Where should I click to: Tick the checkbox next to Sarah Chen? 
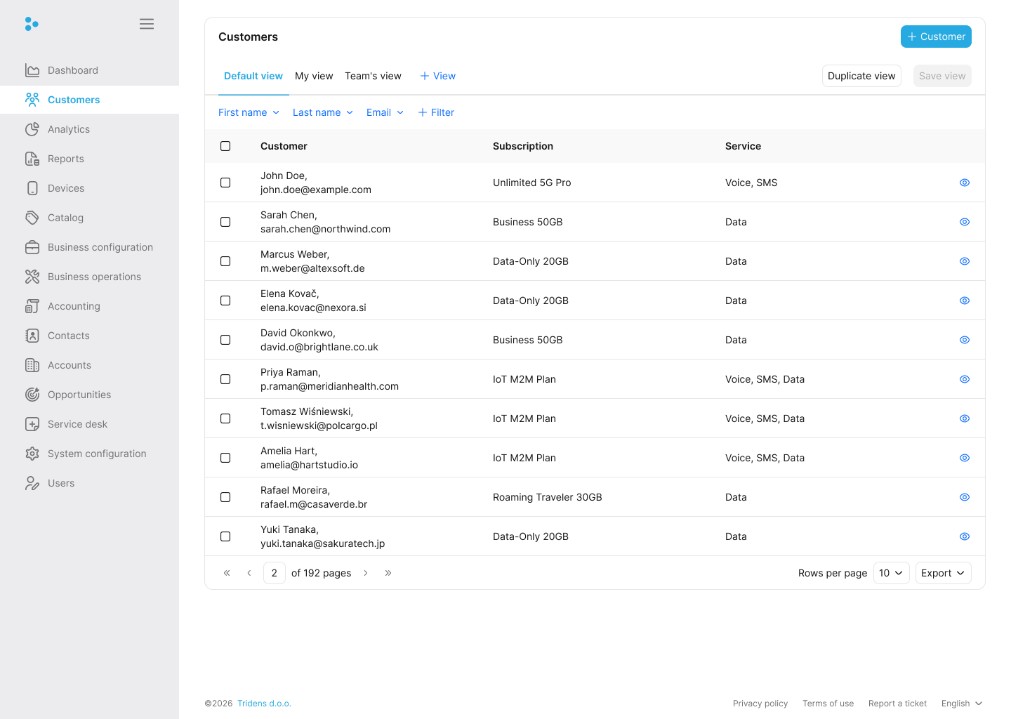click(225, 222)
